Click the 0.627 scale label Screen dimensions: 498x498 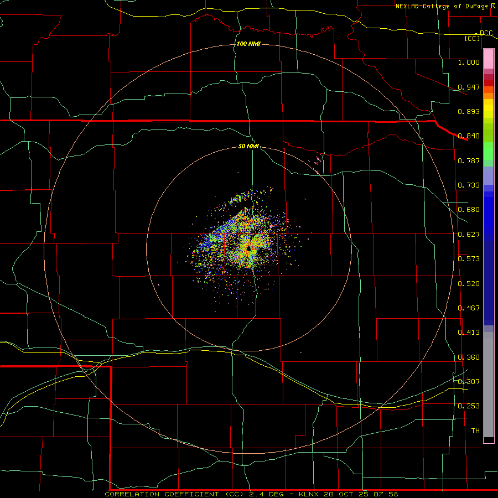(x=469, y=235)
